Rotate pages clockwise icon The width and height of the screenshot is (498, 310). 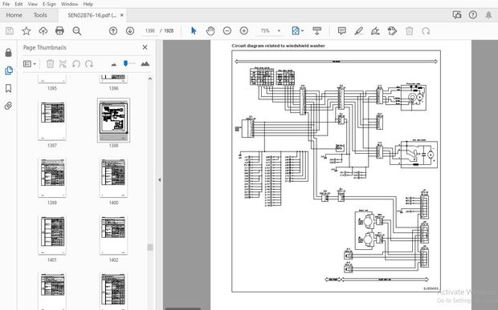[89, 64]
